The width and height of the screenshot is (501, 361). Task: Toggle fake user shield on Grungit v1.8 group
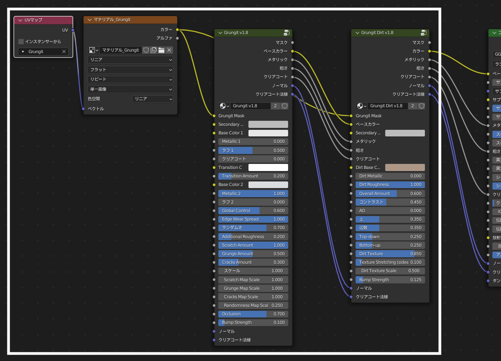(x=285, y=106)
